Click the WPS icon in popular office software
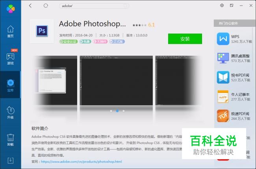The height and width of the screenshot is (169, 256). pyautogui.click(x=223, y=39)
